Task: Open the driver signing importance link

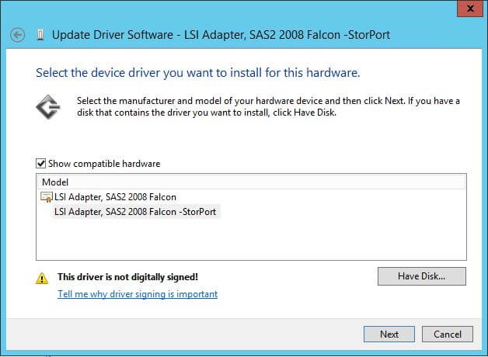Action: pyautogui.click(x=138, y=294)
